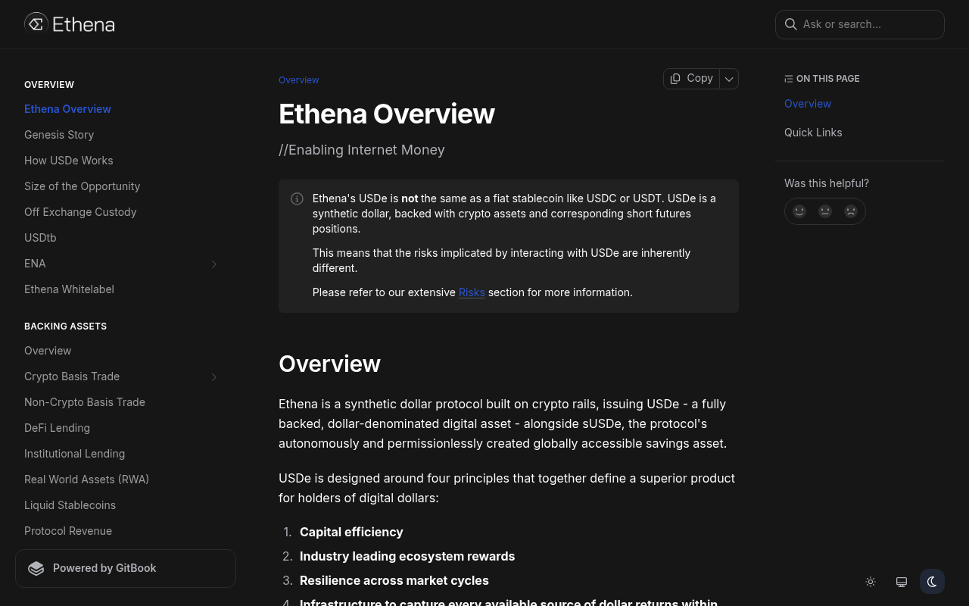Viewport: 969px width, 606px height.
Task: Click the ON THIS PAGE heading
Action: pos(822,79)
